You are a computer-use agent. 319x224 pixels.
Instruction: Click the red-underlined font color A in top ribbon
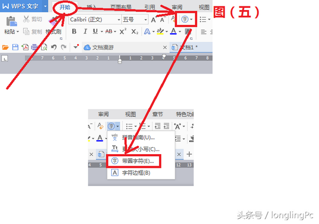click(x=173, y=32)
